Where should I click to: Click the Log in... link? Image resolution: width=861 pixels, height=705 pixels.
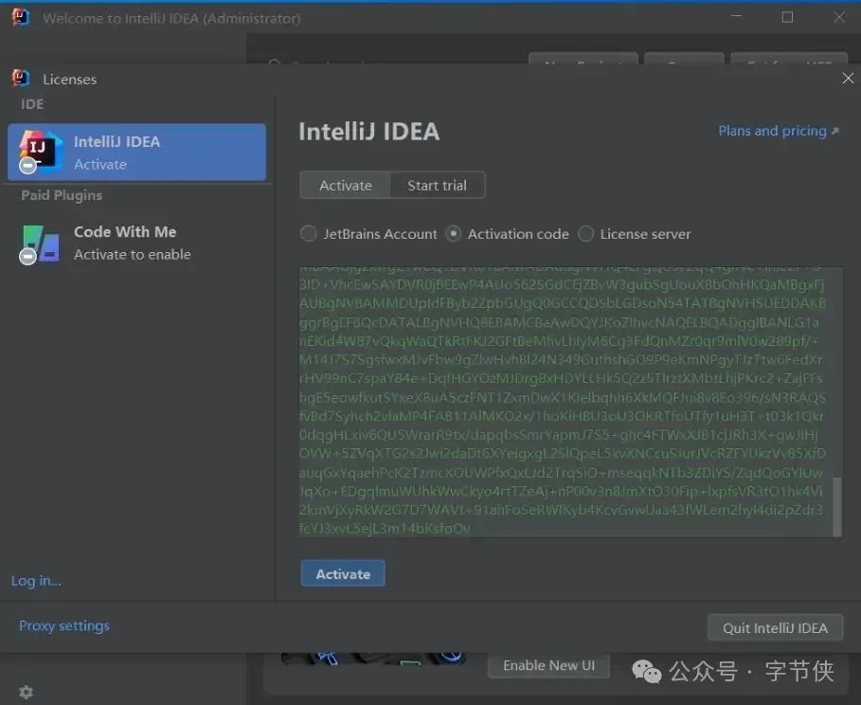[x=36, y=581]
